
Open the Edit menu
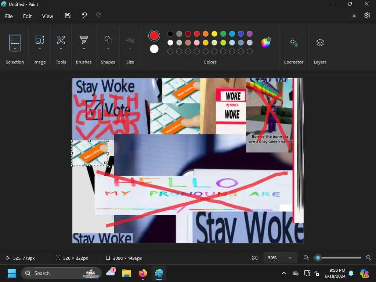(x=27, y=16)
